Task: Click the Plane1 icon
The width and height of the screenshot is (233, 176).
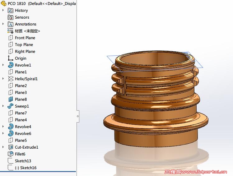Action: (11, 72)
